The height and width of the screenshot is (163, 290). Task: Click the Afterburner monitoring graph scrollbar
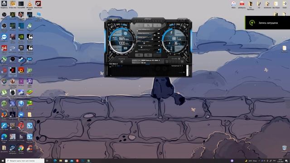187,71
